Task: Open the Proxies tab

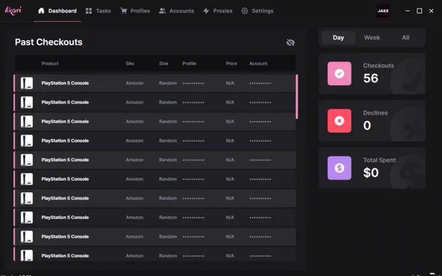Action: (x=218, y=11)
